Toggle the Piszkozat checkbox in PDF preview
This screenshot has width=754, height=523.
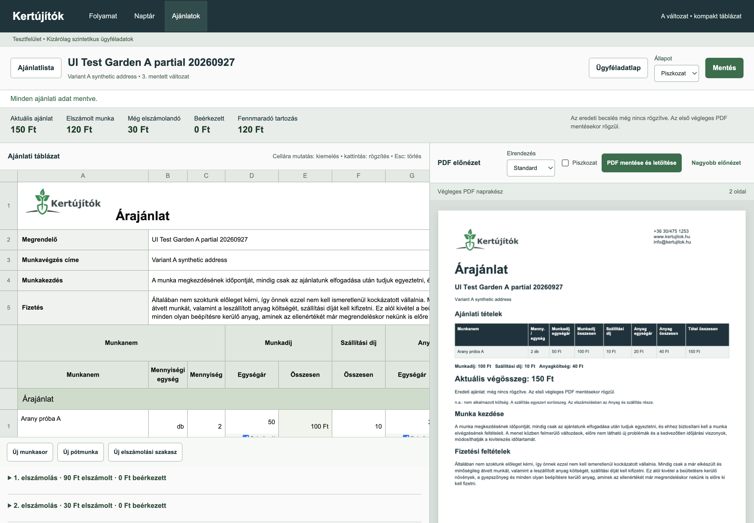(x=565, y=163)
